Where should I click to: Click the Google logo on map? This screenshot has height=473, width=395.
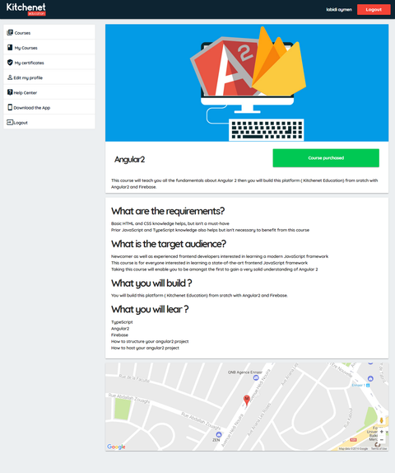click(116, 447)
